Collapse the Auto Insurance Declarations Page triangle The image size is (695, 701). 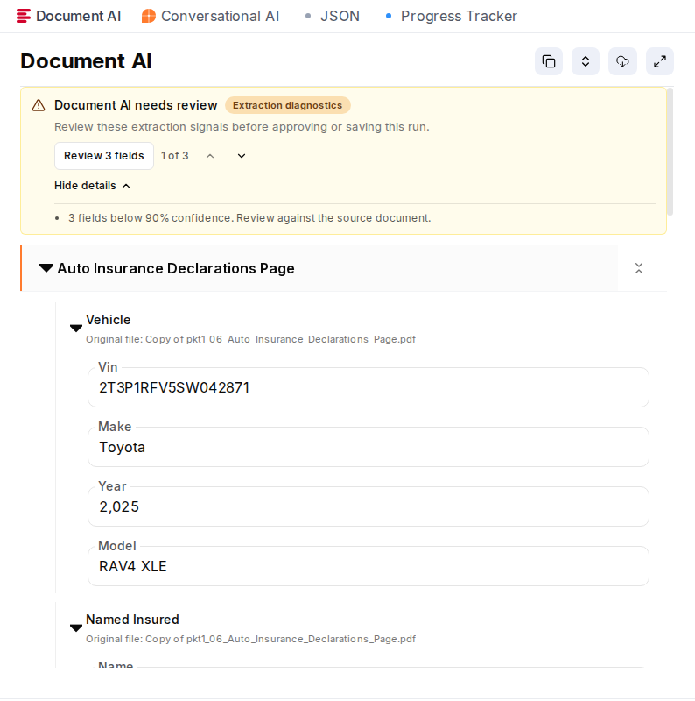click(x=46, y=268)
